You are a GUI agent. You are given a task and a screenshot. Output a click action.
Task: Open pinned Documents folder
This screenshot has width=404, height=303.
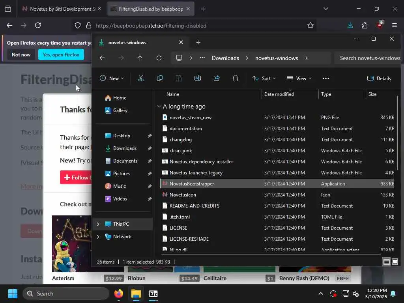(x=122, y=161)
